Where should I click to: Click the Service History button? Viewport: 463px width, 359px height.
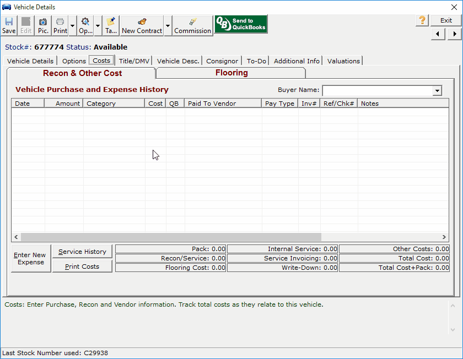(82, 252)
